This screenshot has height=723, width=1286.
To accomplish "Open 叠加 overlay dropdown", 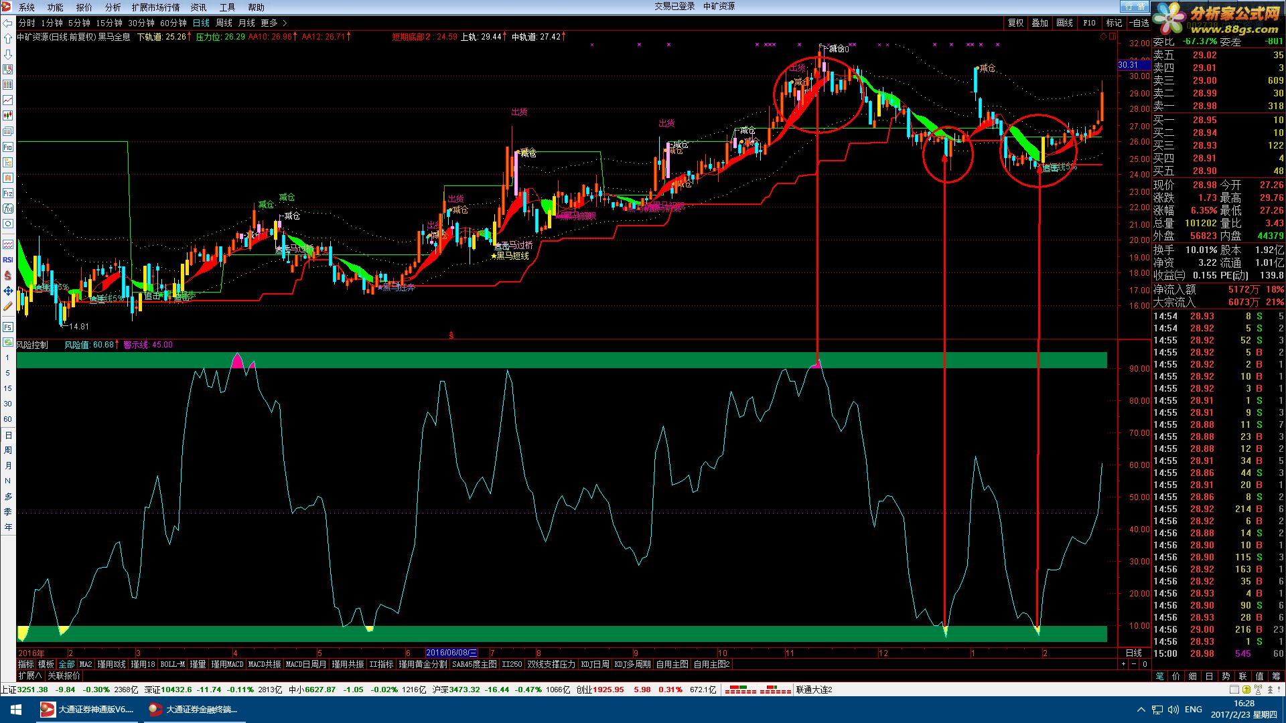I will [x=1040, y=23].
